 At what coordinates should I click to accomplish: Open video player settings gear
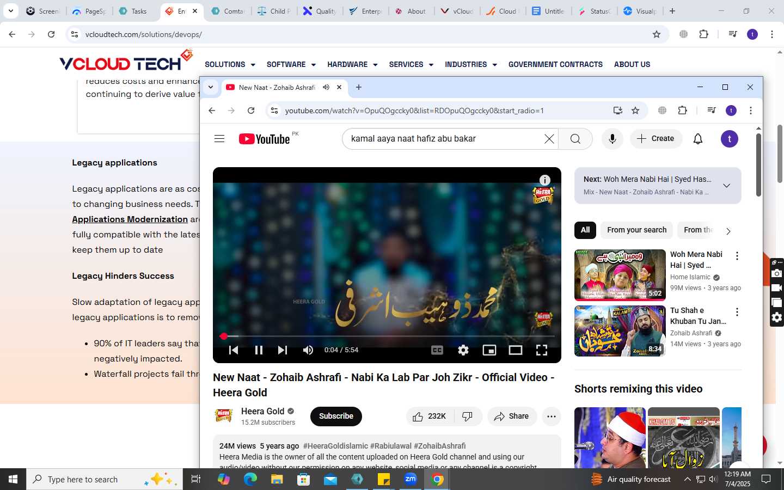coord(463,350)
